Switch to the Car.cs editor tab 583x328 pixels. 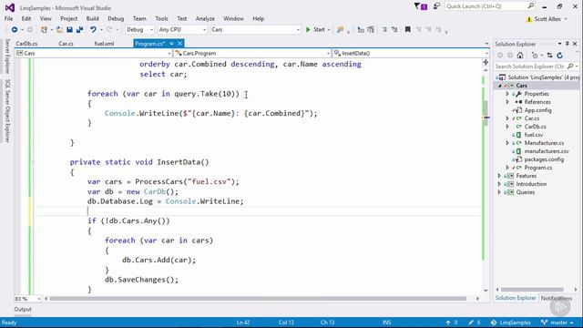(66, 44)
